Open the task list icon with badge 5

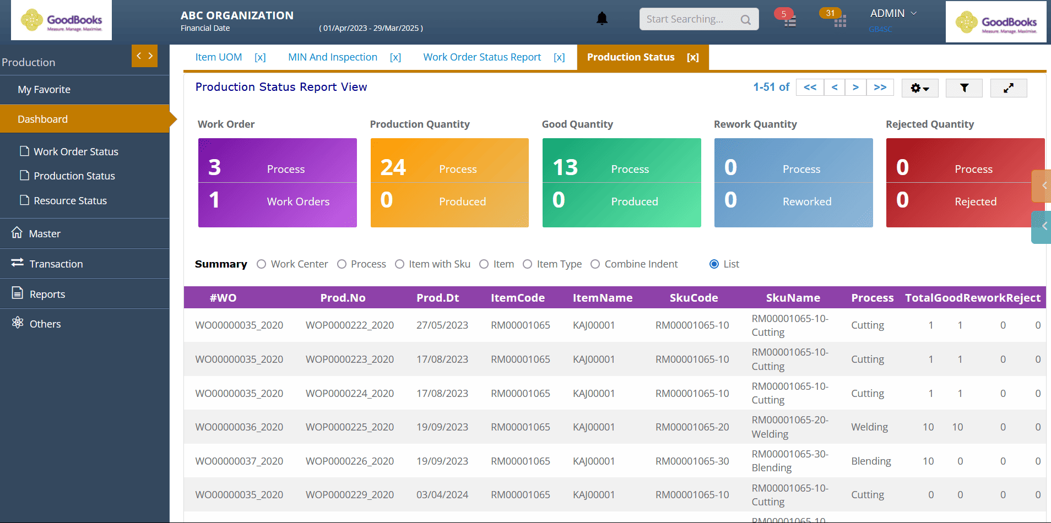tap(790, 21)
